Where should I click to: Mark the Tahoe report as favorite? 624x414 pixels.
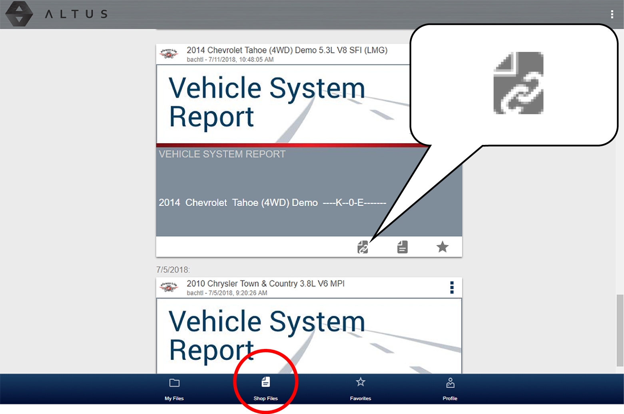442,247
